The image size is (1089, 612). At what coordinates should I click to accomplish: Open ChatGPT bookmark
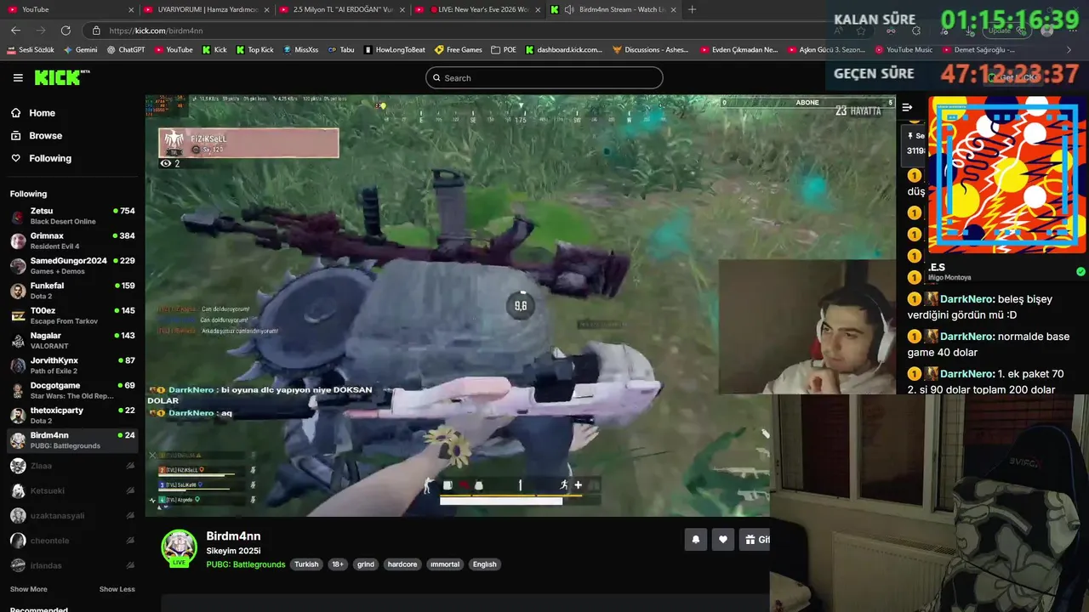click(126, 49)
